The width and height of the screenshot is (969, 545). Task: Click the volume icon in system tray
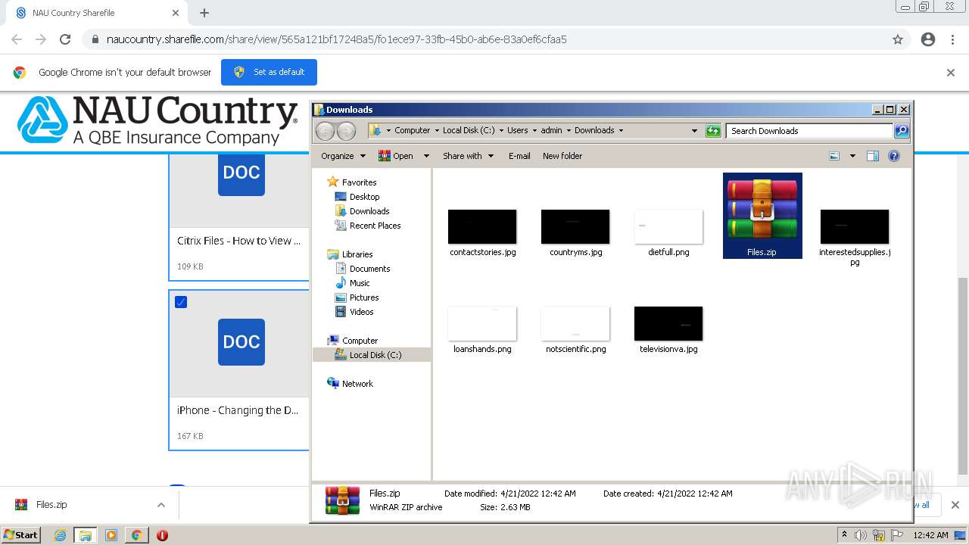(x=861, y=535)
